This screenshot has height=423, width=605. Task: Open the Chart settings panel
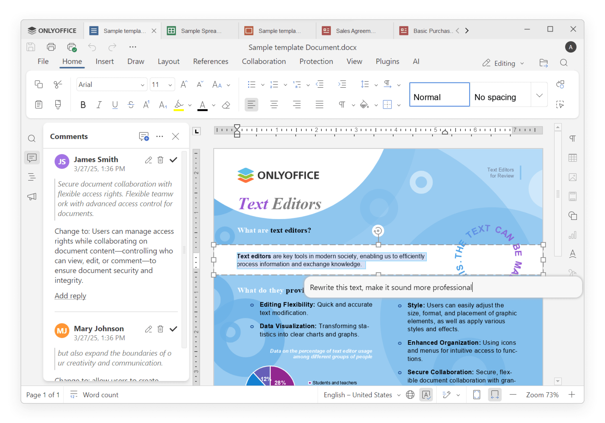(x=573, y=234)
